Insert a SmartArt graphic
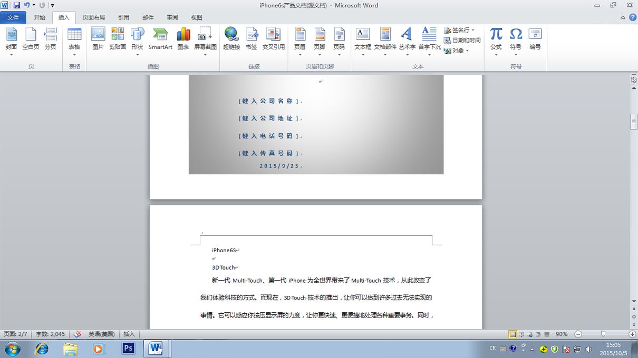Image resolution: width=638 pixels, height=358 pixels. (x=160, y=39)
